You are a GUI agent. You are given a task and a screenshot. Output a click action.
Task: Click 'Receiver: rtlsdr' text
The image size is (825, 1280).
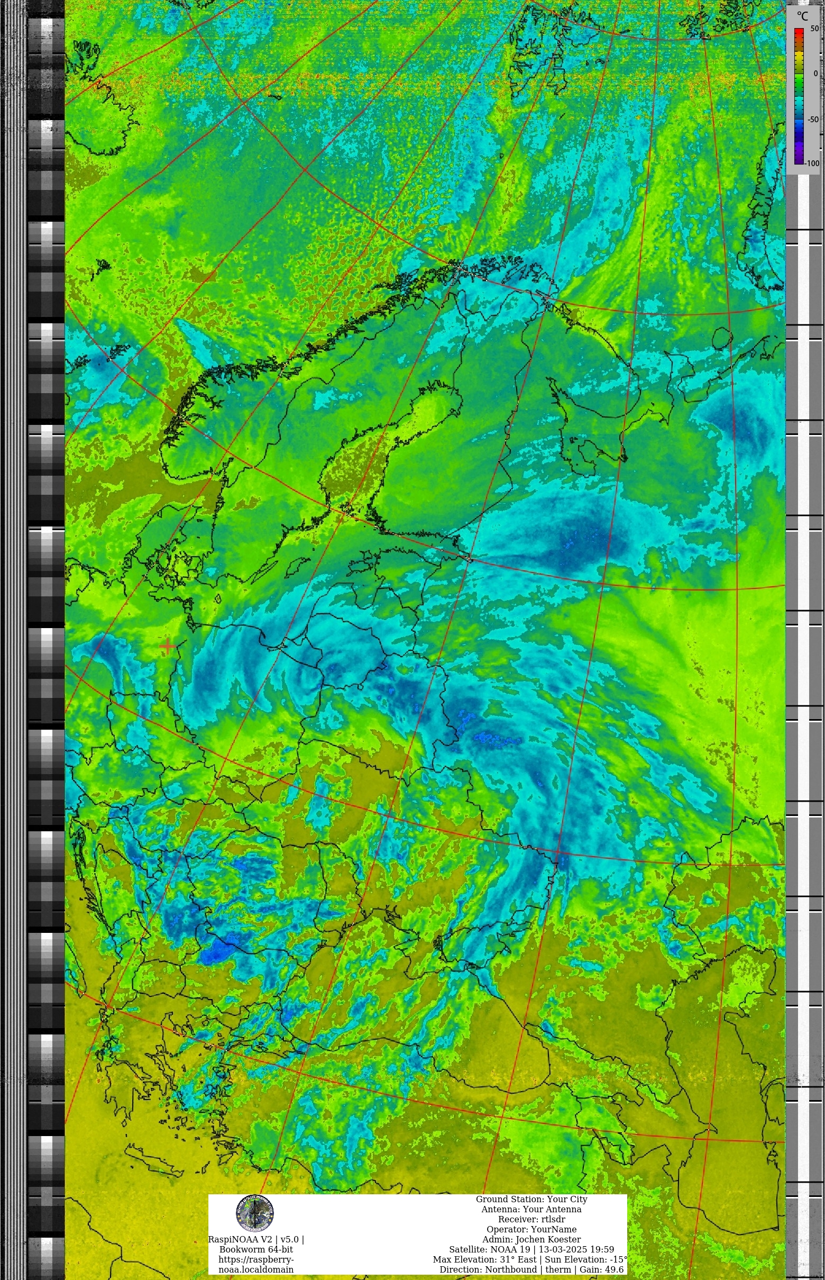click(x=531, y=1220)
